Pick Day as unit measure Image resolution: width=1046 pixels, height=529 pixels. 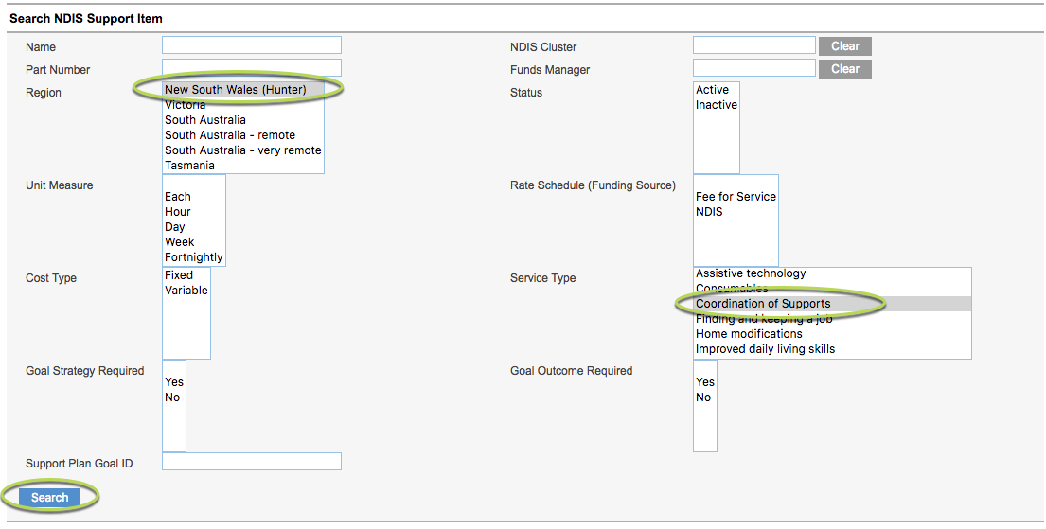[x=193, y=227]
